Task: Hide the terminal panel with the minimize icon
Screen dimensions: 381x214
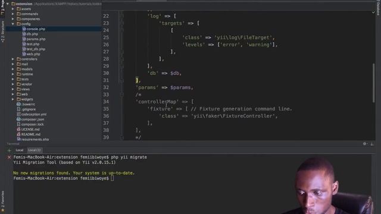Action: (372, 144)
